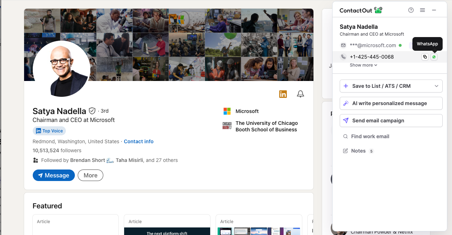This screenshot has height=235, width=452.
Task: Click the gold LinkedIn premium icon
Action: coord(283,94)
